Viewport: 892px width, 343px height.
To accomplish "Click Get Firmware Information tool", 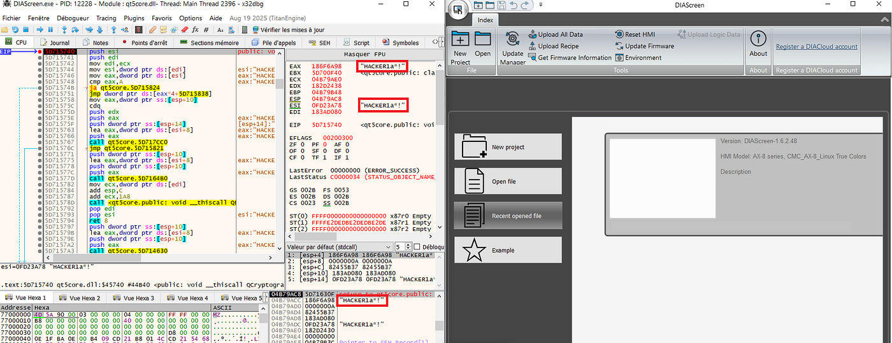I will point(570,57).
